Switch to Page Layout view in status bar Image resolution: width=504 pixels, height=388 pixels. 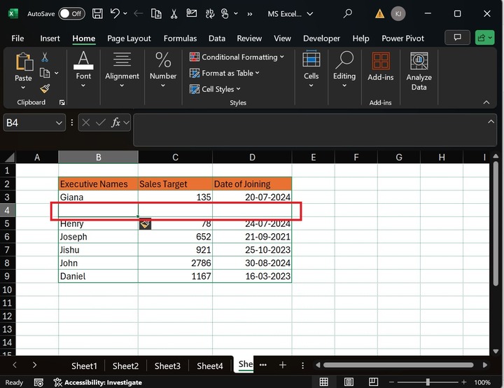(350, 382)
